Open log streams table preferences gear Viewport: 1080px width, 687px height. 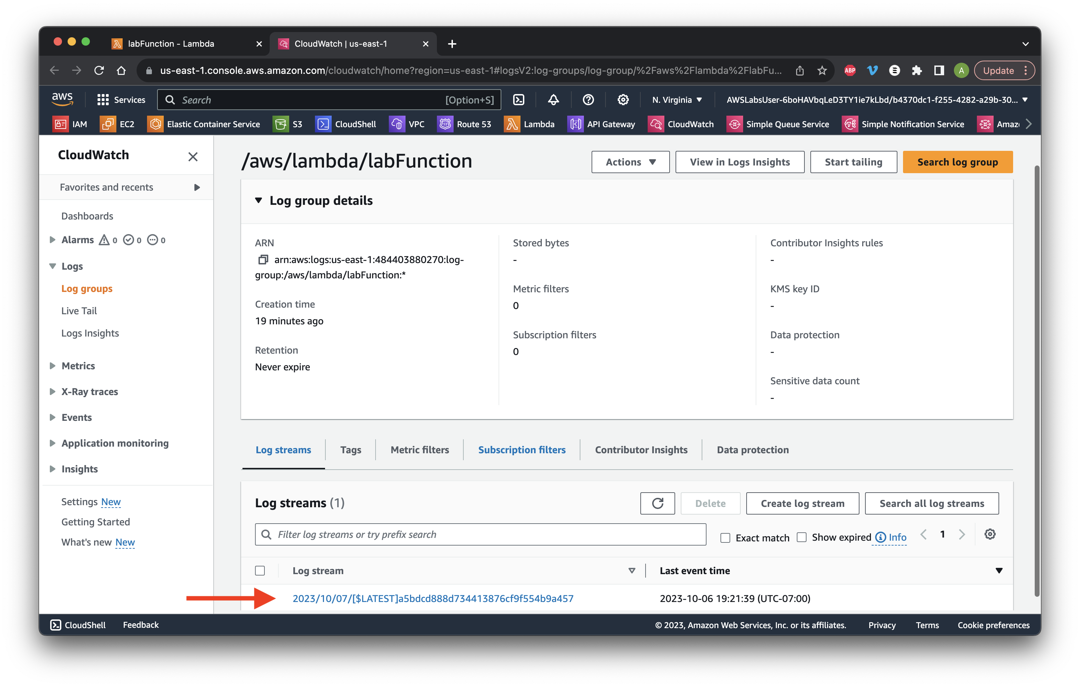point(990,534)
